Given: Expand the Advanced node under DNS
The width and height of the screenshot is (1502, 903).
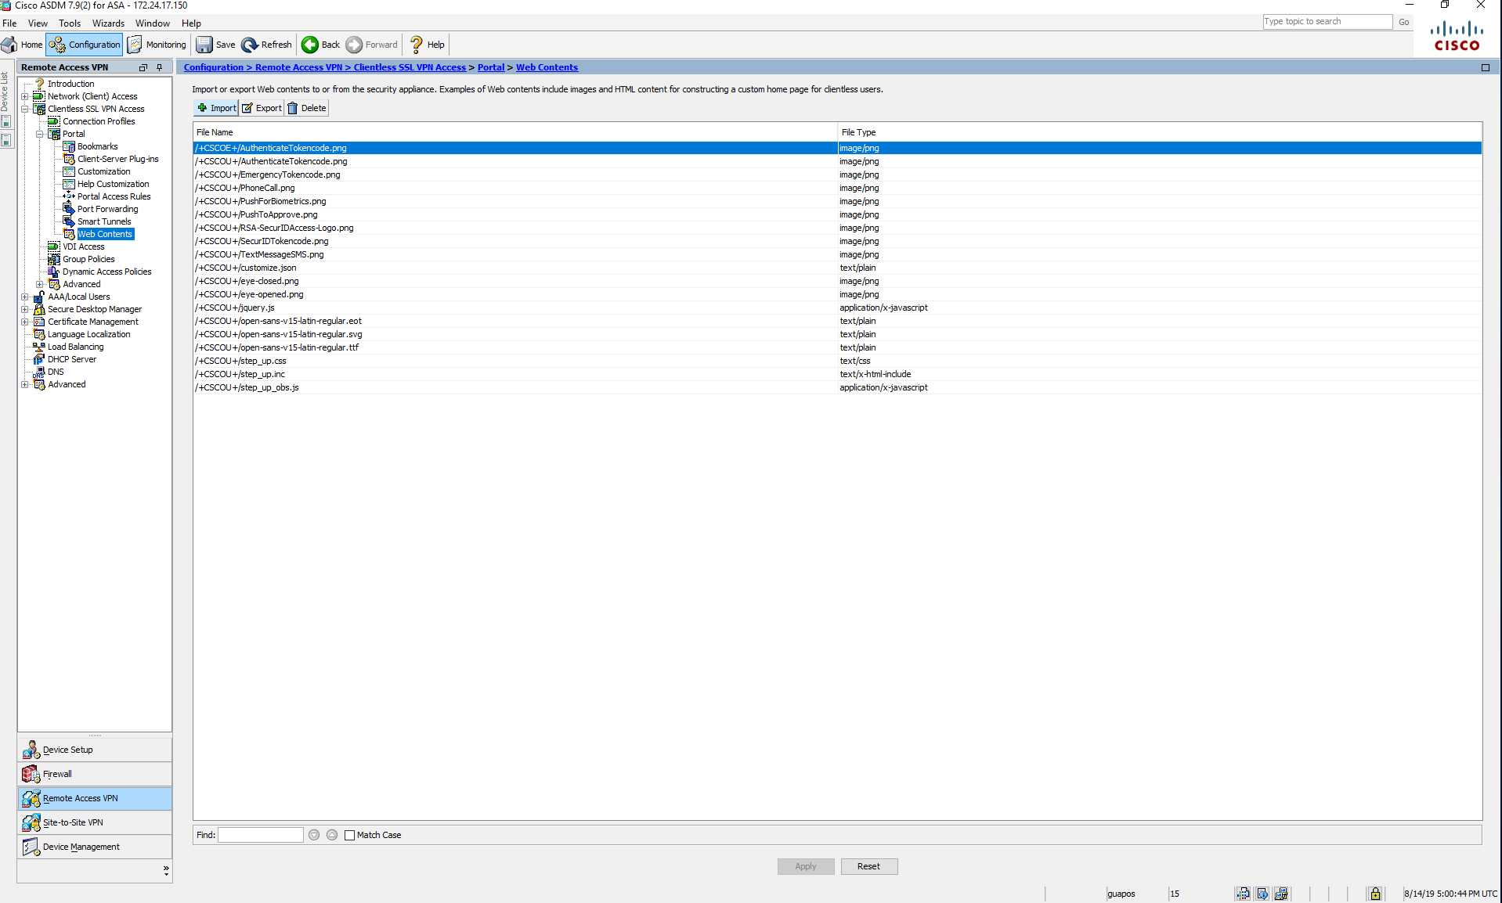Looking at the screenshot, I should click(x=24, y=384).
